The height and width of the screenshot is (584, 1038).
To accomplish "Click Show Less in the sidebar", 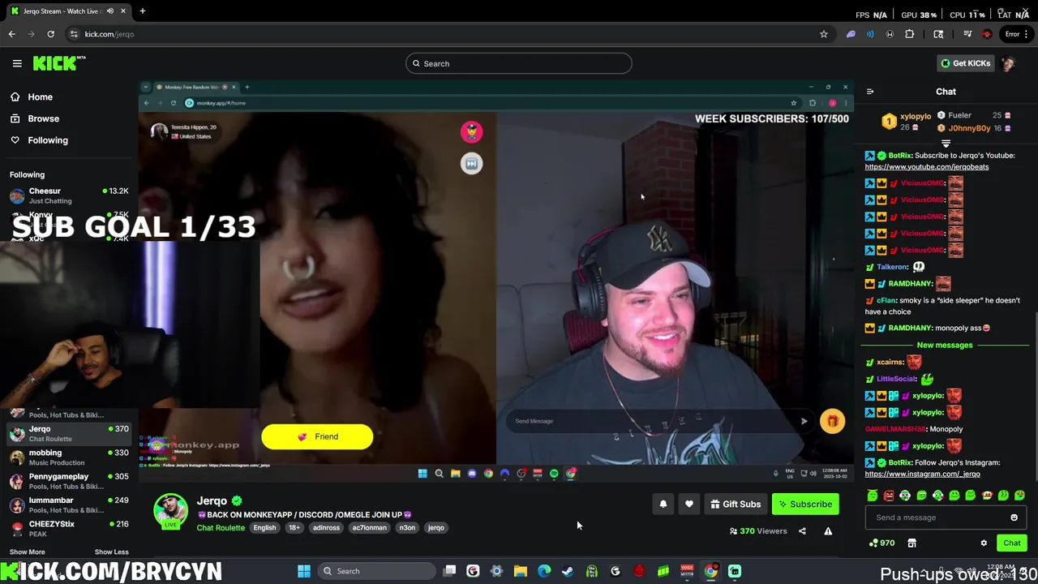I will point(111,552).
